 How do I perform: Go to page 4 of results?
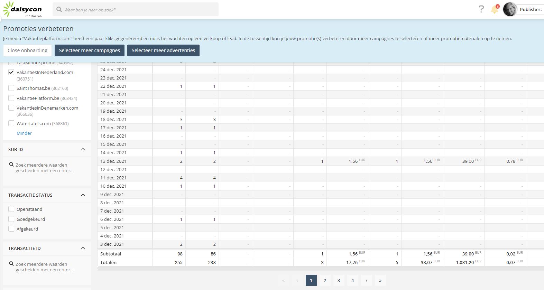tap(353, 280)
